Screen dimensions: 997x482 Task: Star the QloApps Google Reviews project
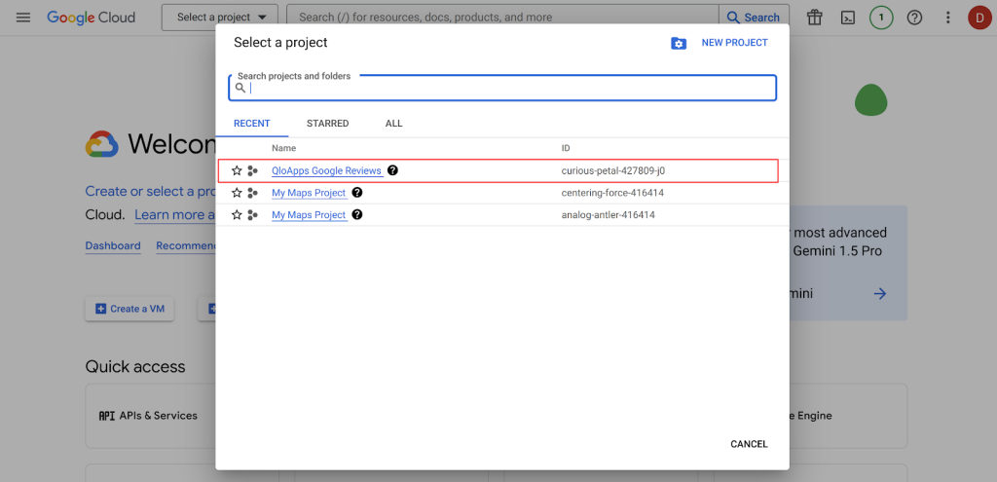pyautogui.click(x=237, y=170)
